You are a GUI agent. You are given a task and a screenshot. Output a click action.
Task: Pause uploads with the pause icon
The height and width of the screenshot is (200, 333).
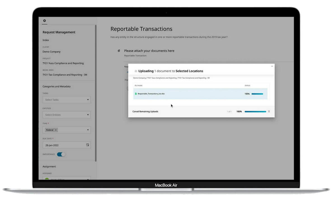point(269,111)
